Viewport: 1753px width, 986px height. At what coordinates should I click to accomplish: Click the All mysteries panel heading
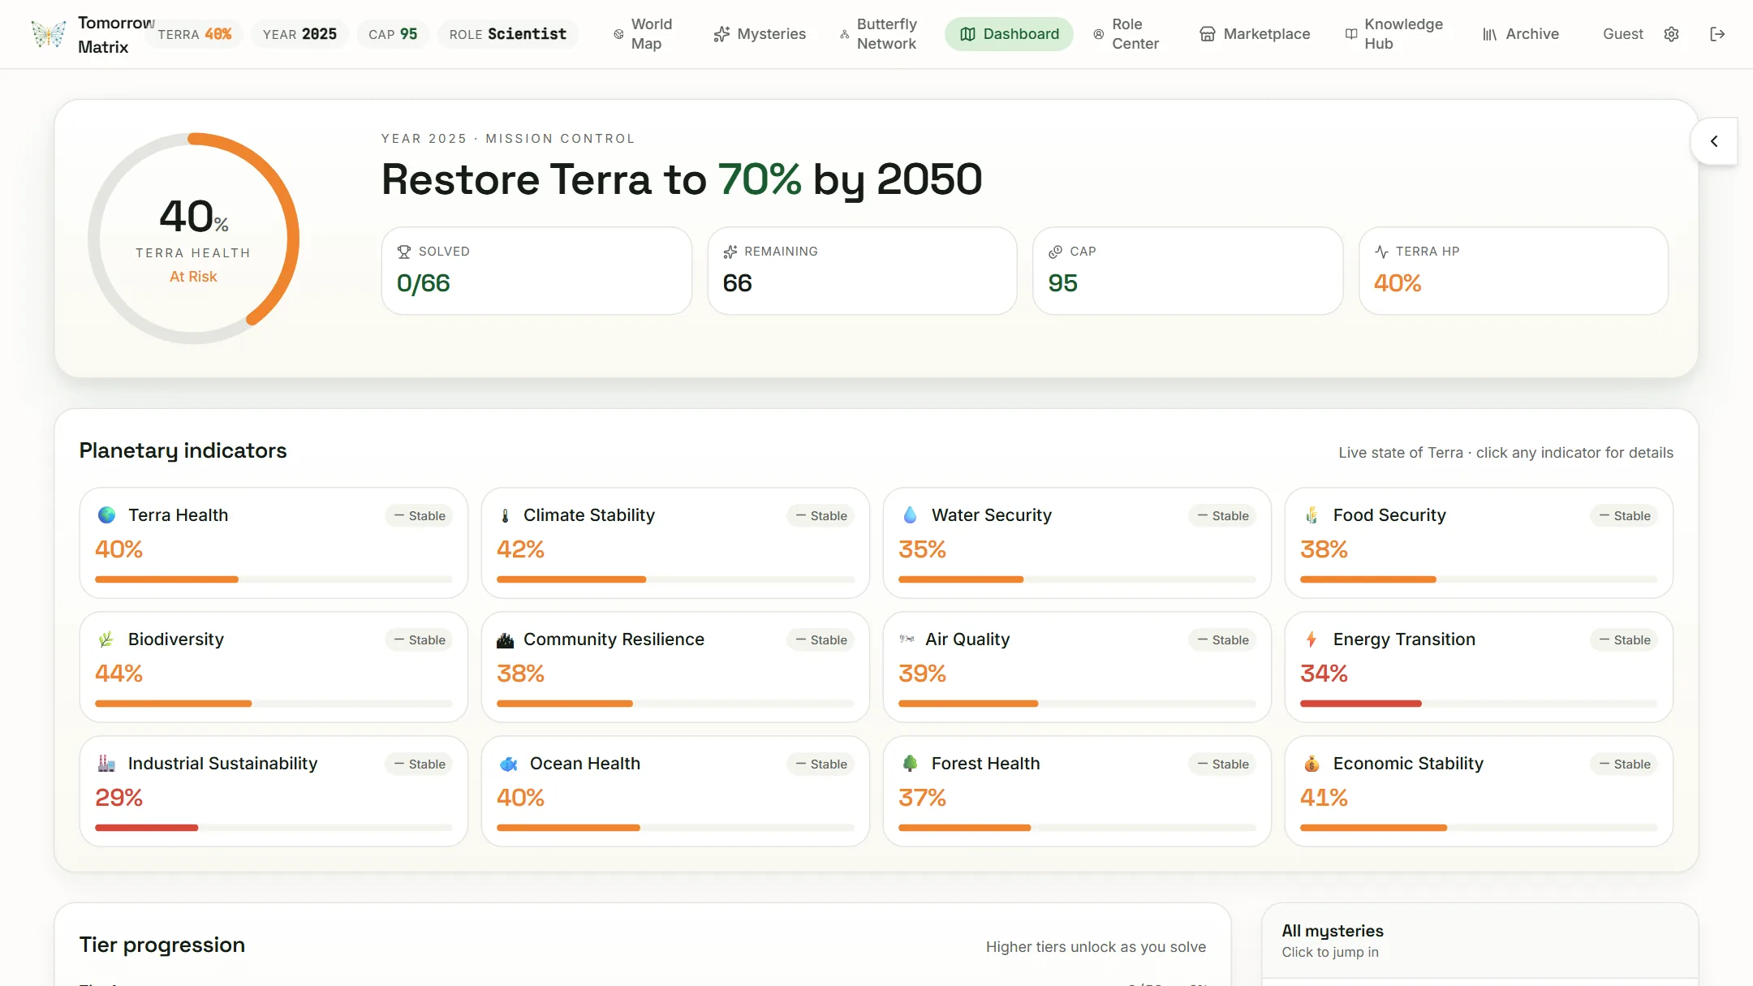click(x=1332, y=931)
